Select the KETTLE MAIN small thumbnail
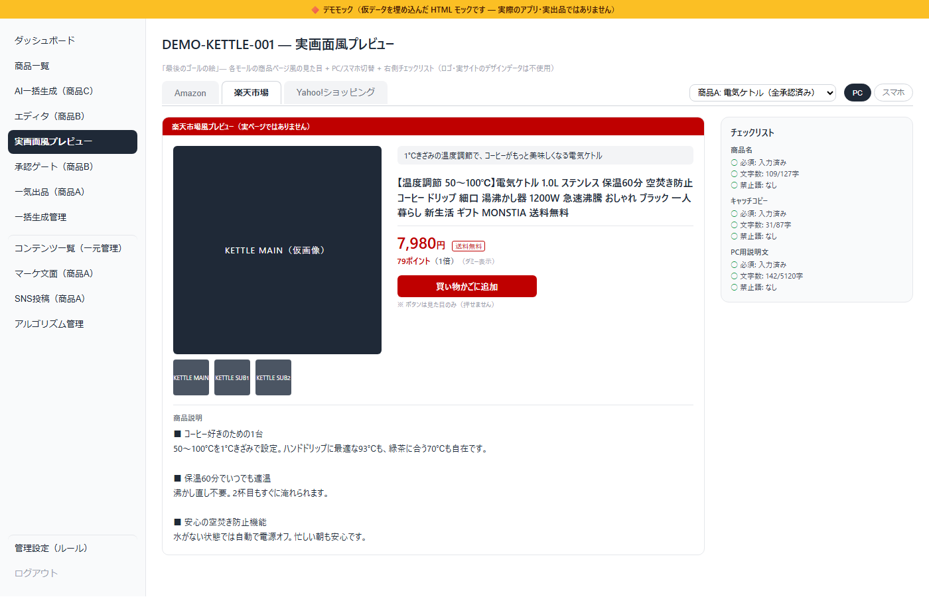The height and width of the screenshot is (597, 929). tap(191, 377)
